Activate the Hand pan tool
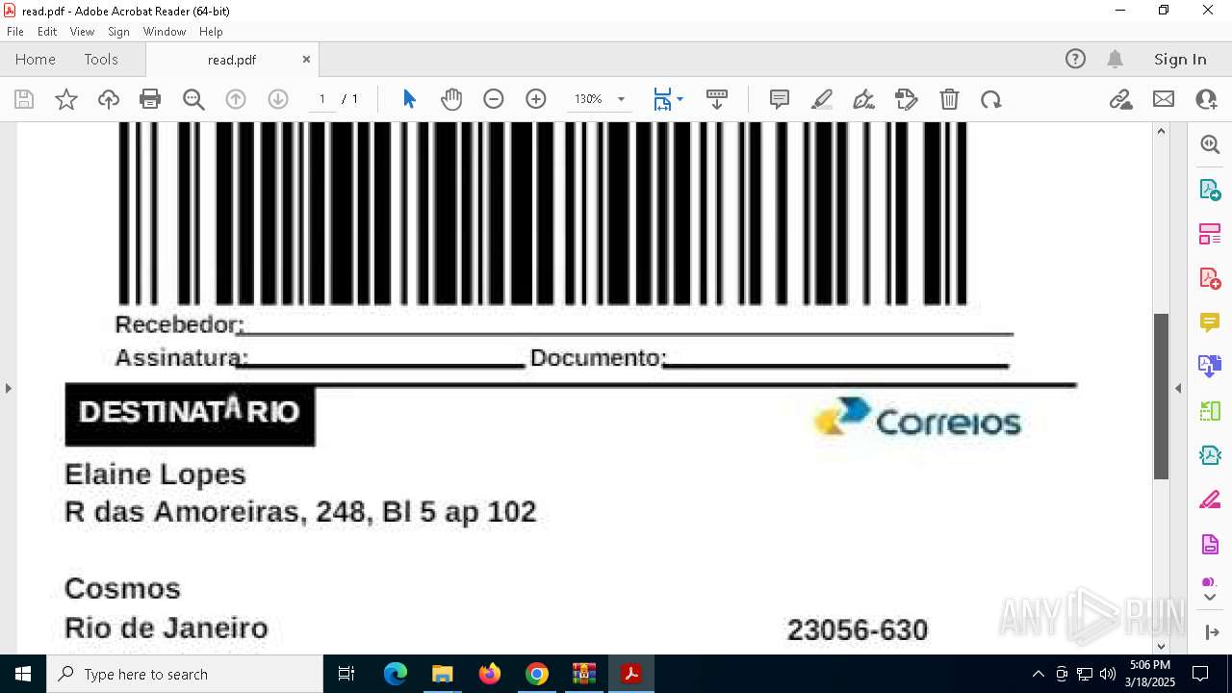 (451, 99)
